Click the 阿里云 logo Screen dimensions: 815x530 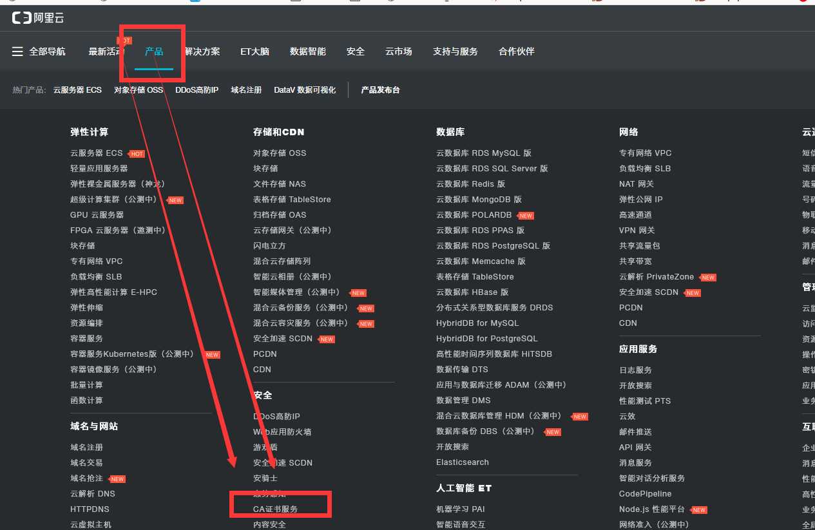click(x=38, y=18)
